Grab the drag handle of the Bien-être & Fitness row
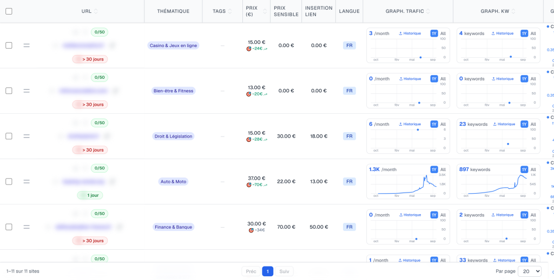The width and height of the screenshot is (554, 280). pos(27,91)
